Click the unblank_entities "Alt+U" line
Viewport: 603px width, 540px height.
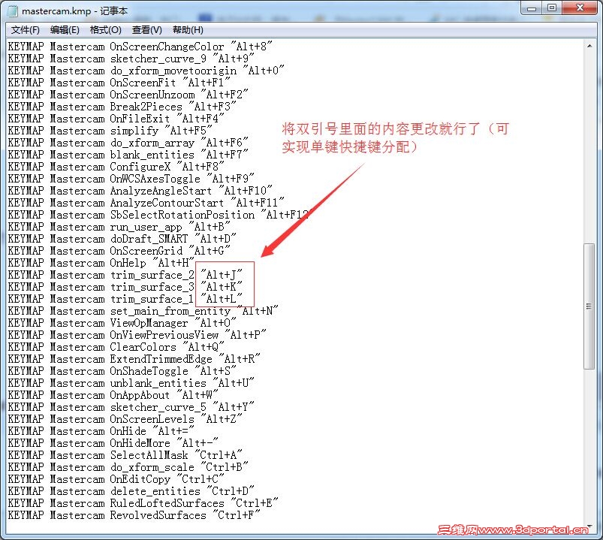tap(131, 383)
